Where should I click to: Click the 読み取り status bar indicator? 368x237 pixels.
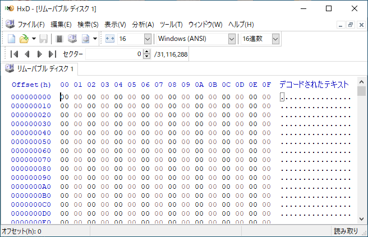(x=346, y=231)
